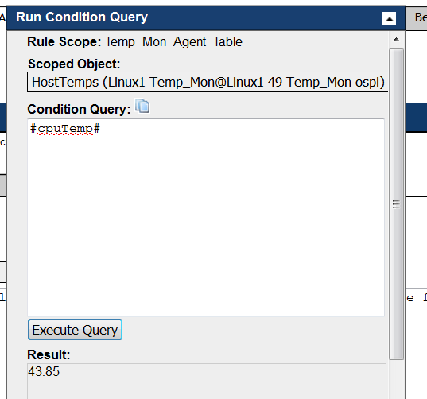This screenshot has height=399, width=427.
Task: Place cursor in the #cpuTemp# query text
Action: pyautogui.click(x=65, y=129)
